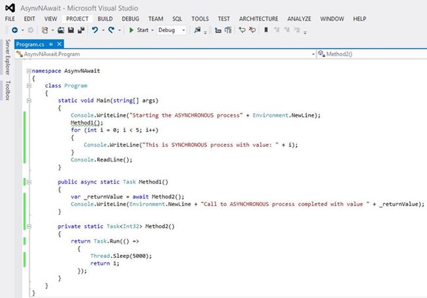Collapse the Method2 method block

pyautogui.click(x=29, y=226)
